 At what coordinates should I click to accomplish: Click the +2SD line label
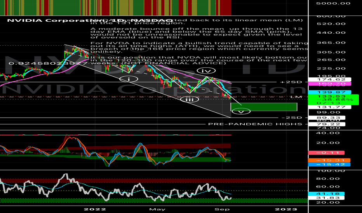[x=291, y=82]
